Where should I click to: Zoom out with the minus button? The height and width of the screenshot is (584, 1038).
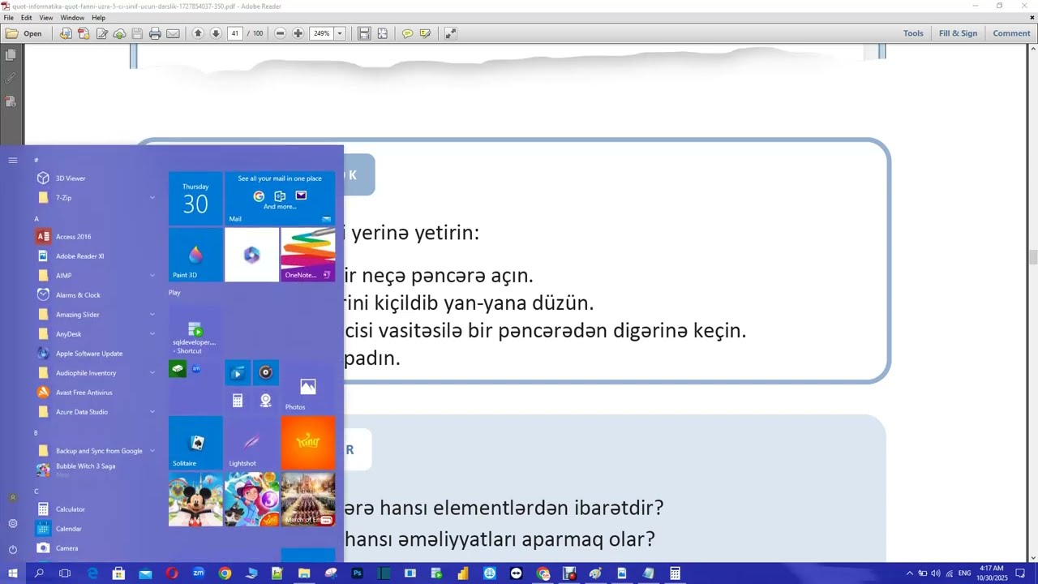281,33
